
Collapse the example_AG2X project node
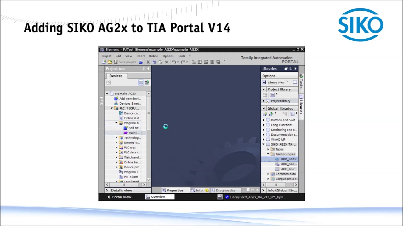point(107,94)
